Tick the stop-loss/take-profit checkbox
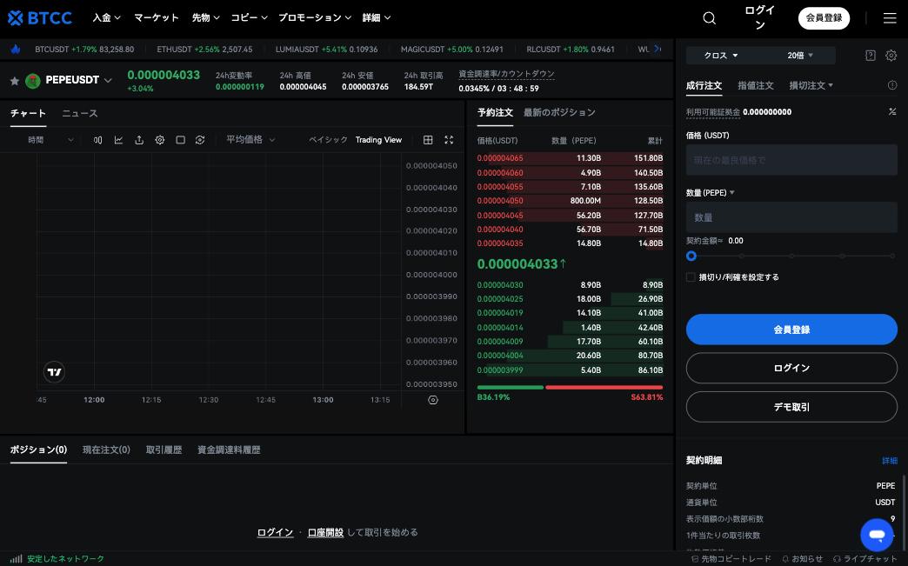Viewport: 908px width, 566px height. pyautogui.click(x=691, y=277)
